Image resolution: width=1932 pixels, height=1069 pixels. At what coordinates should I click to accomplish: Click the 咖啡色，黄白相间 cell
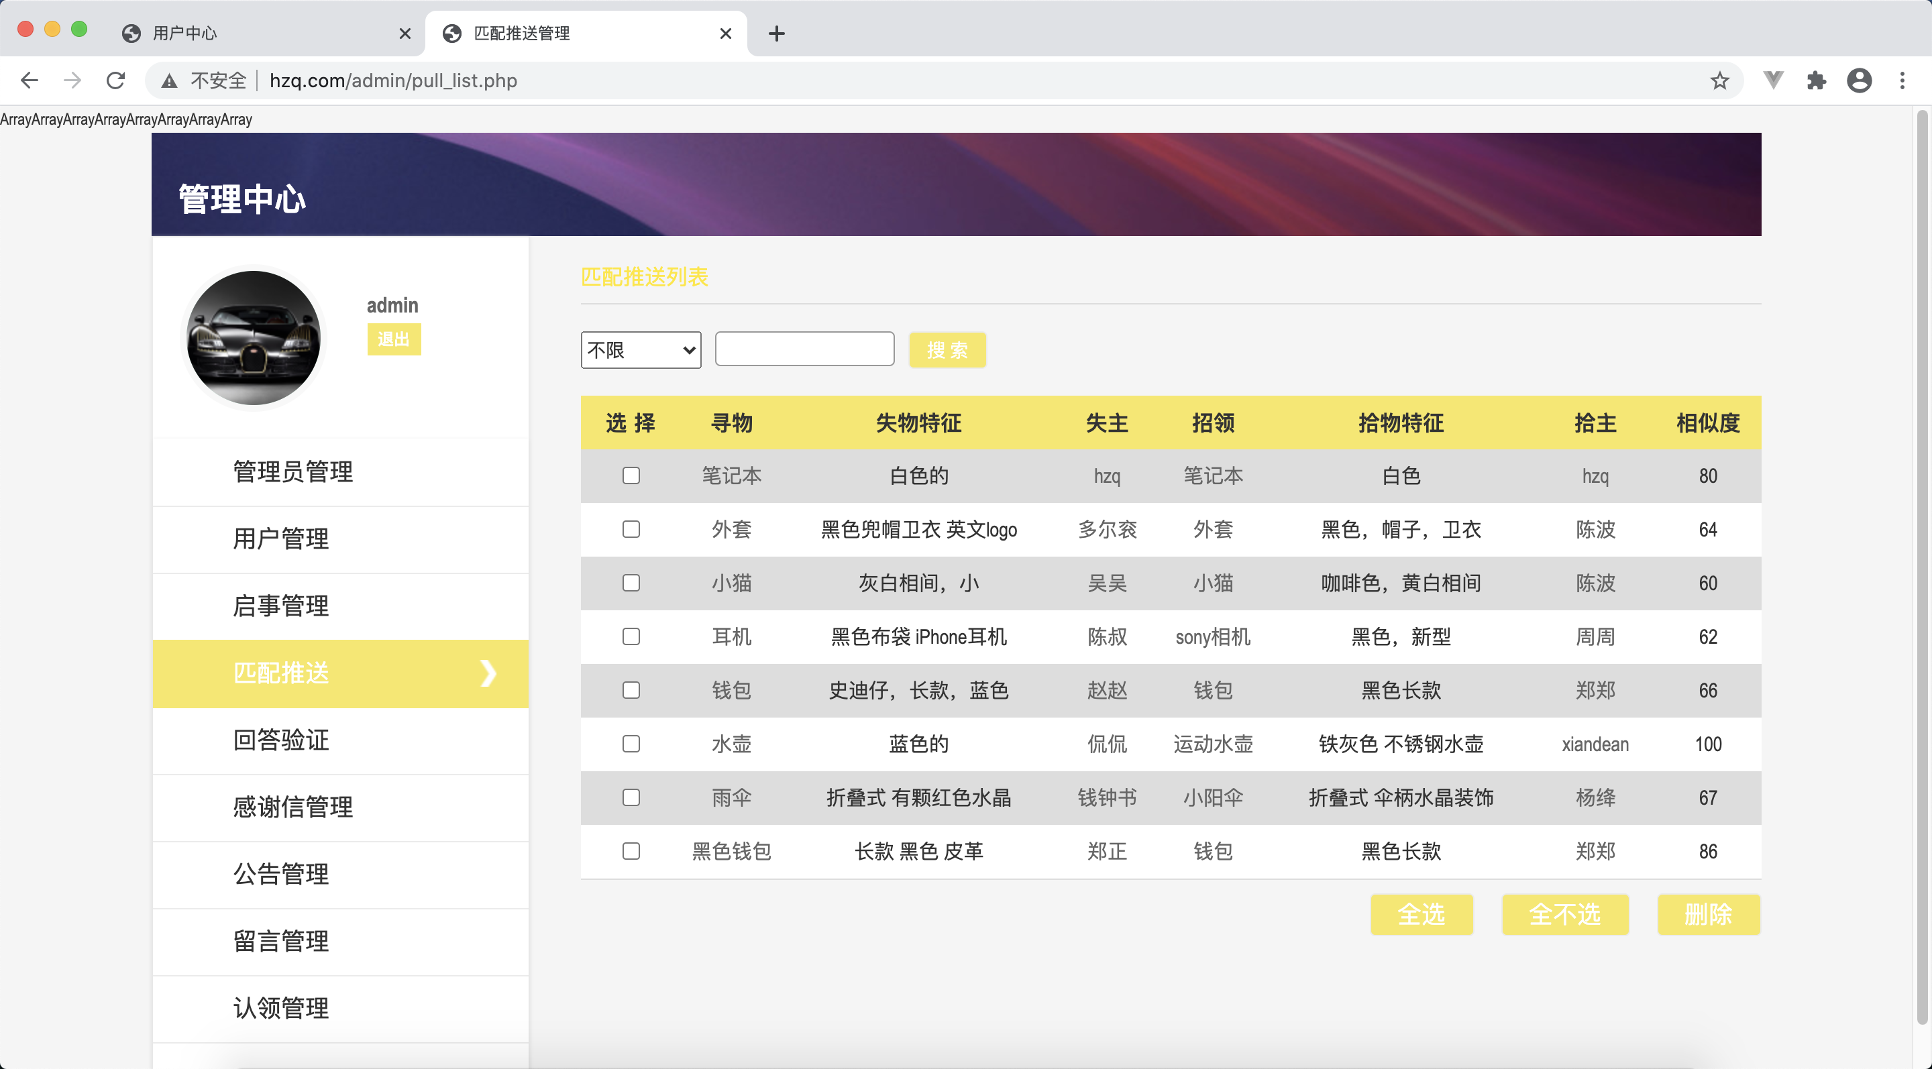pos(1400,583)
